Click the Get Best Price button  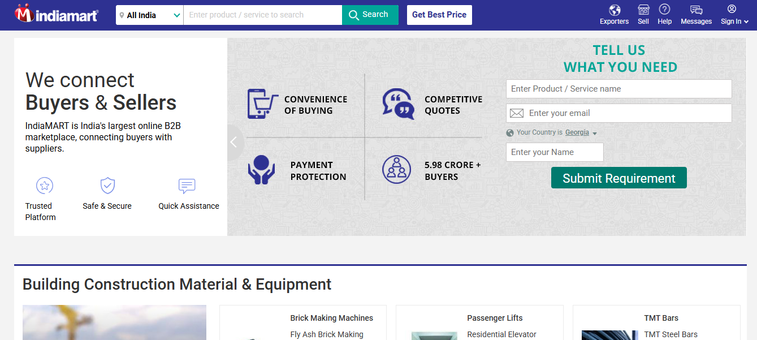click(439, 15)
